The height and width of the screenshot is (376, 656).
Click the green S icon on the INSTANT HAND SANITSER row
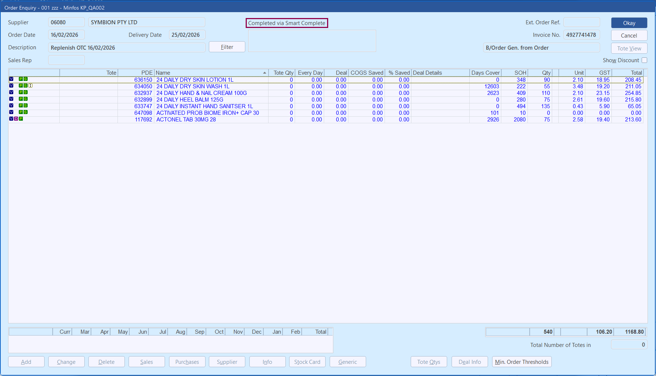point(25,106)
